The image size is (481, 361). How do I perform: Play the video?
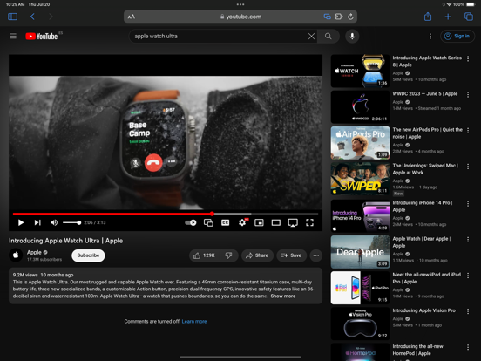pos(21,222)
